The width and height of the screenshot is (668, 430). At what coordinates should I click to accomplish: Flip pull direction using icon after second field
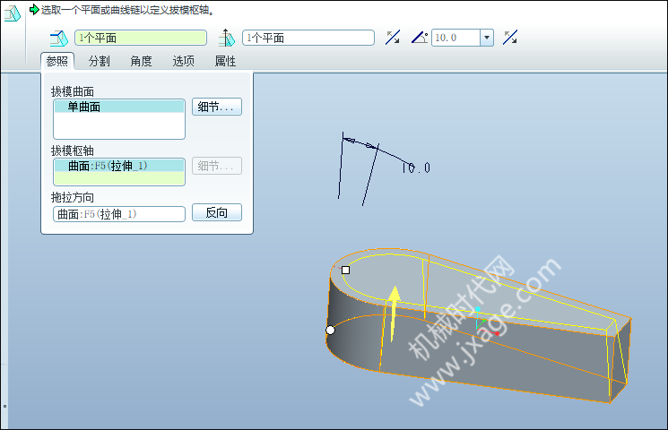click(x=393, y=38)
